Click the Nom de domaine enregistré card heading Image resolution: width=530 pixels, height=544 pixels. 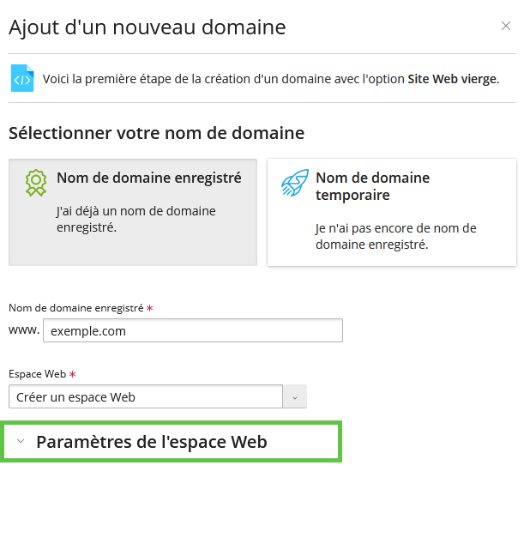coord(149,178)
